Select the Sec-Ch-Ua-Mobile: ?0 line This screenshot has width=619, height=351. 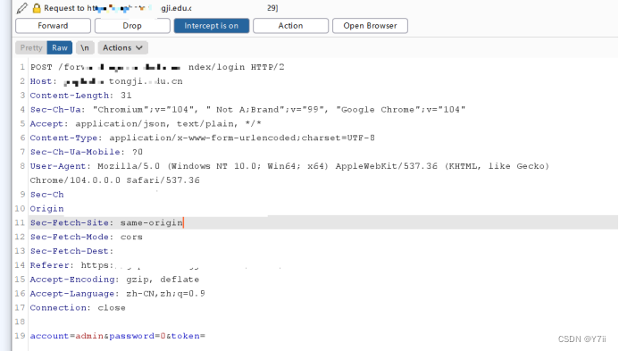tap(87, 152)
